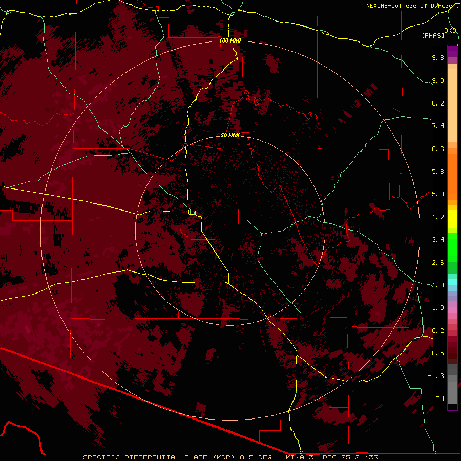Screen dimensions: 461x461
Task: Click the 1.8 scale value
Action: (438, 285)
